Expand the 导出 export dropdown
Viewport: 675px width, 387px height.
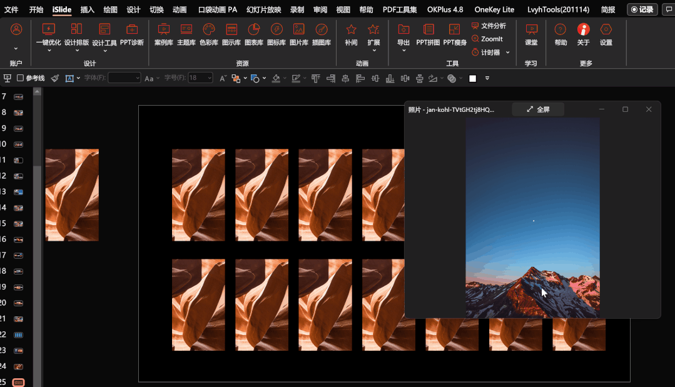tap(403, 51)
